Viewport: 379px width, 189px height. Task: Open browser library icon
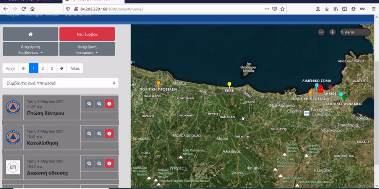pyautogui.click(x=336, y=9)
